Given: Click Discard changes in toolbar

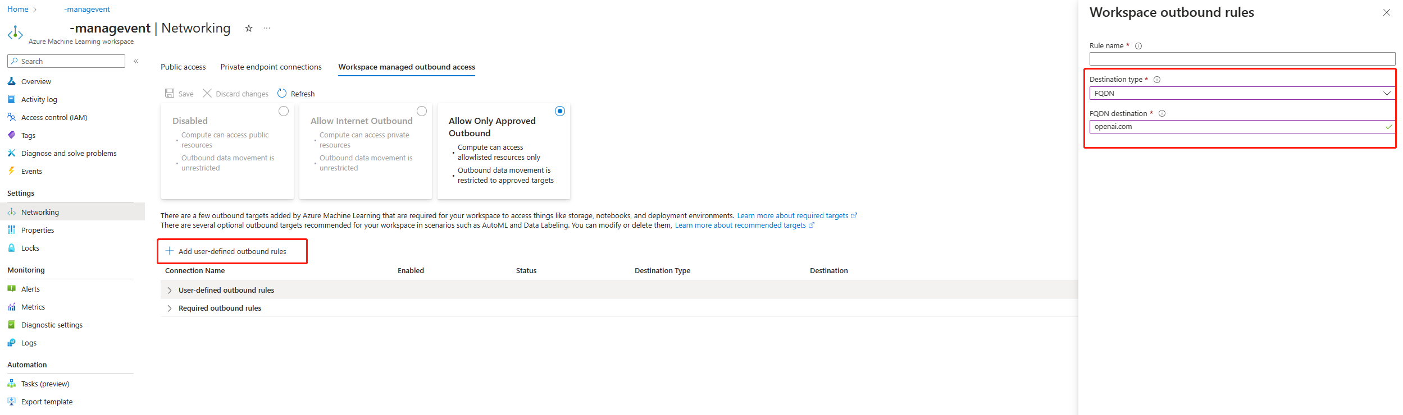Looking at the screenshot, I should [235, 93].
